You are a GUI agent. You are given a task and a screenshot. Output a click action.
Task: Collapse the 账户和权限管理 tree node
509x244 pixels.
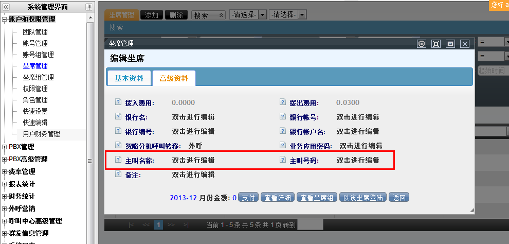pos(5,20)
